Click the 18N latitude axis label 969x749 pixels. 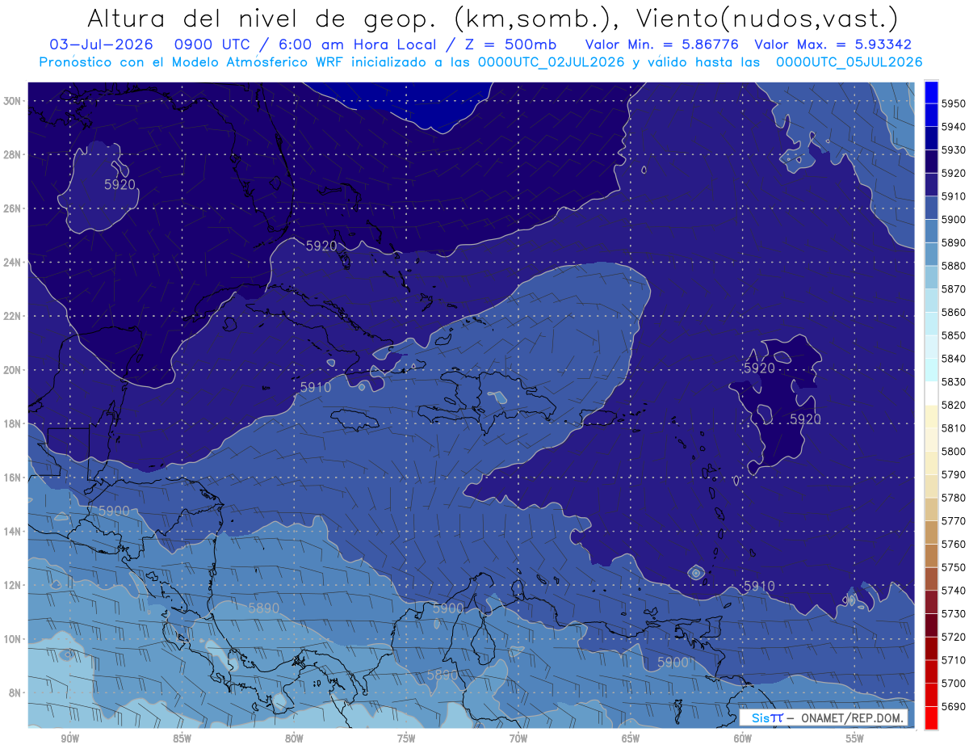(12, 423)
